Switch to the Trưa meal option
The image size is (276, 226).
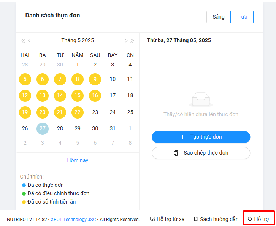242,17
